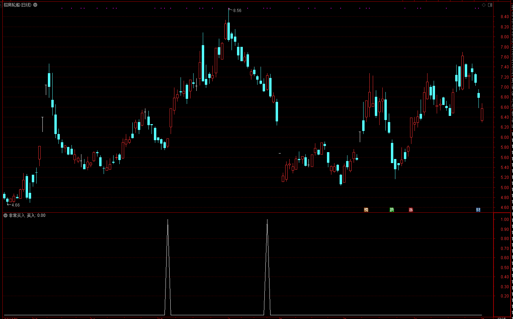Click the 5.00 price axis label
Viewport: 513px width, 319px height.
[x=504, y=188]
